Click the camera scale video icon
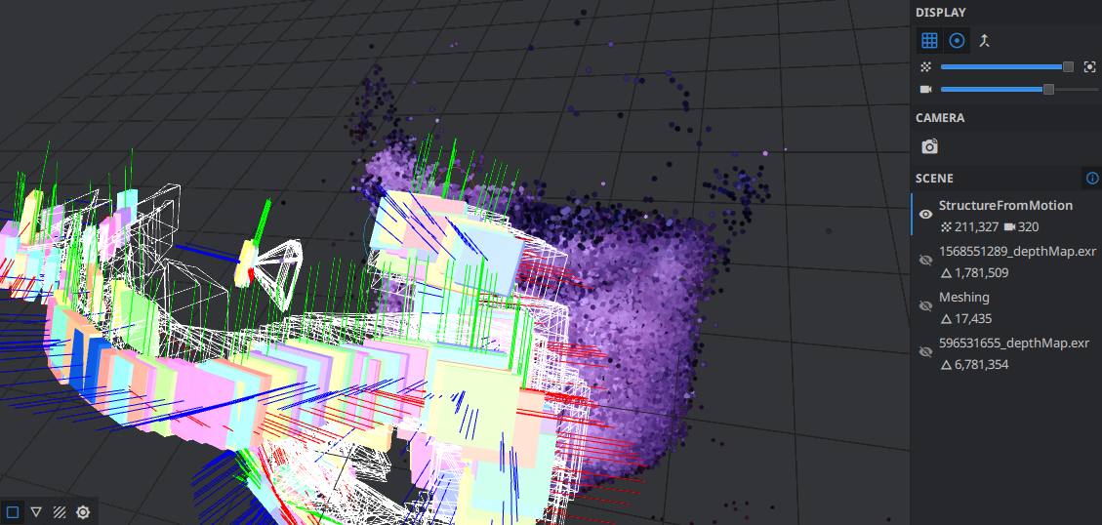The image size is (1102, 525). coord(926,89)
